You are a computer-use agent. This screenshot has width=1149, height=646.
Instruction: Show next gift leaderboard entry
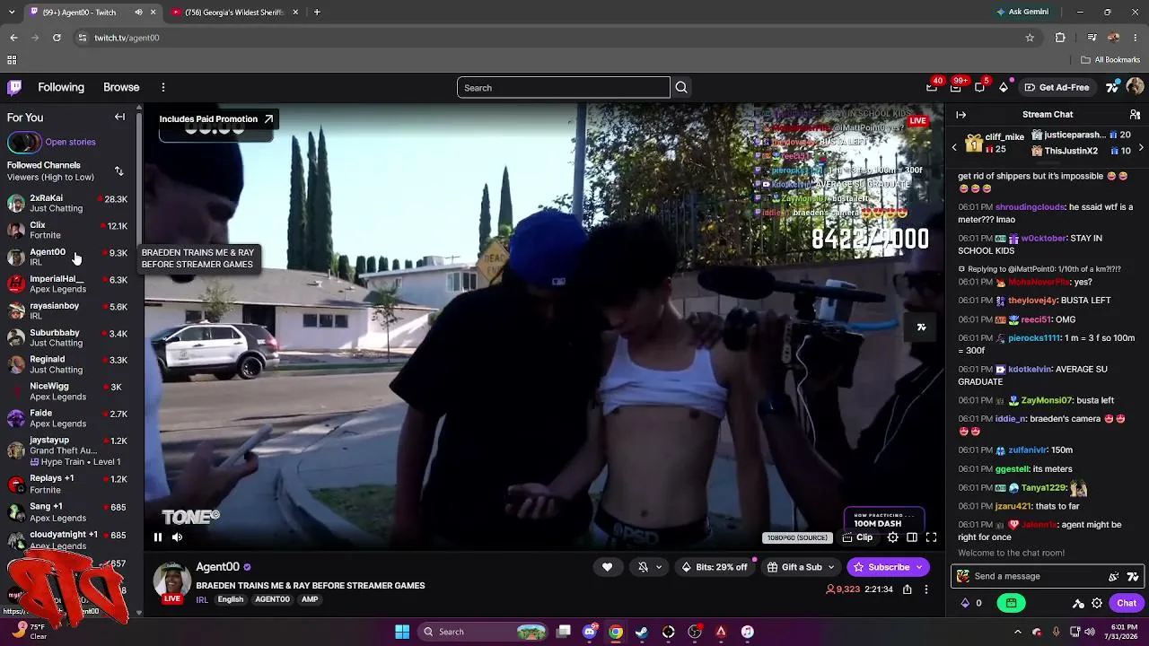pos(1141,147)
